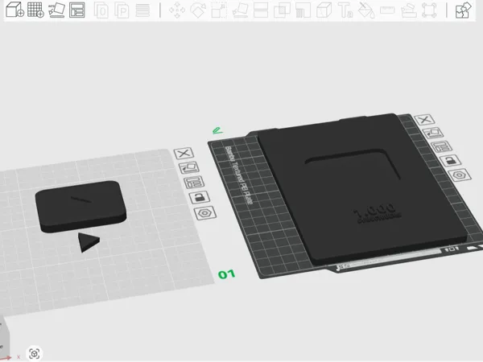Click the green 01 plate number
This screenshot has height=362, width=483.
coord(227,274)
